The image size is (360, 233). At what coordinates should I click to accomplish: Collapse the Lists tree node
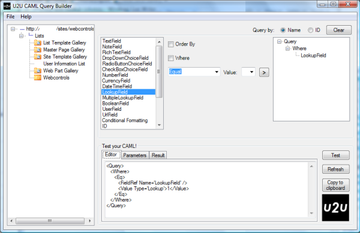(22, 36)
